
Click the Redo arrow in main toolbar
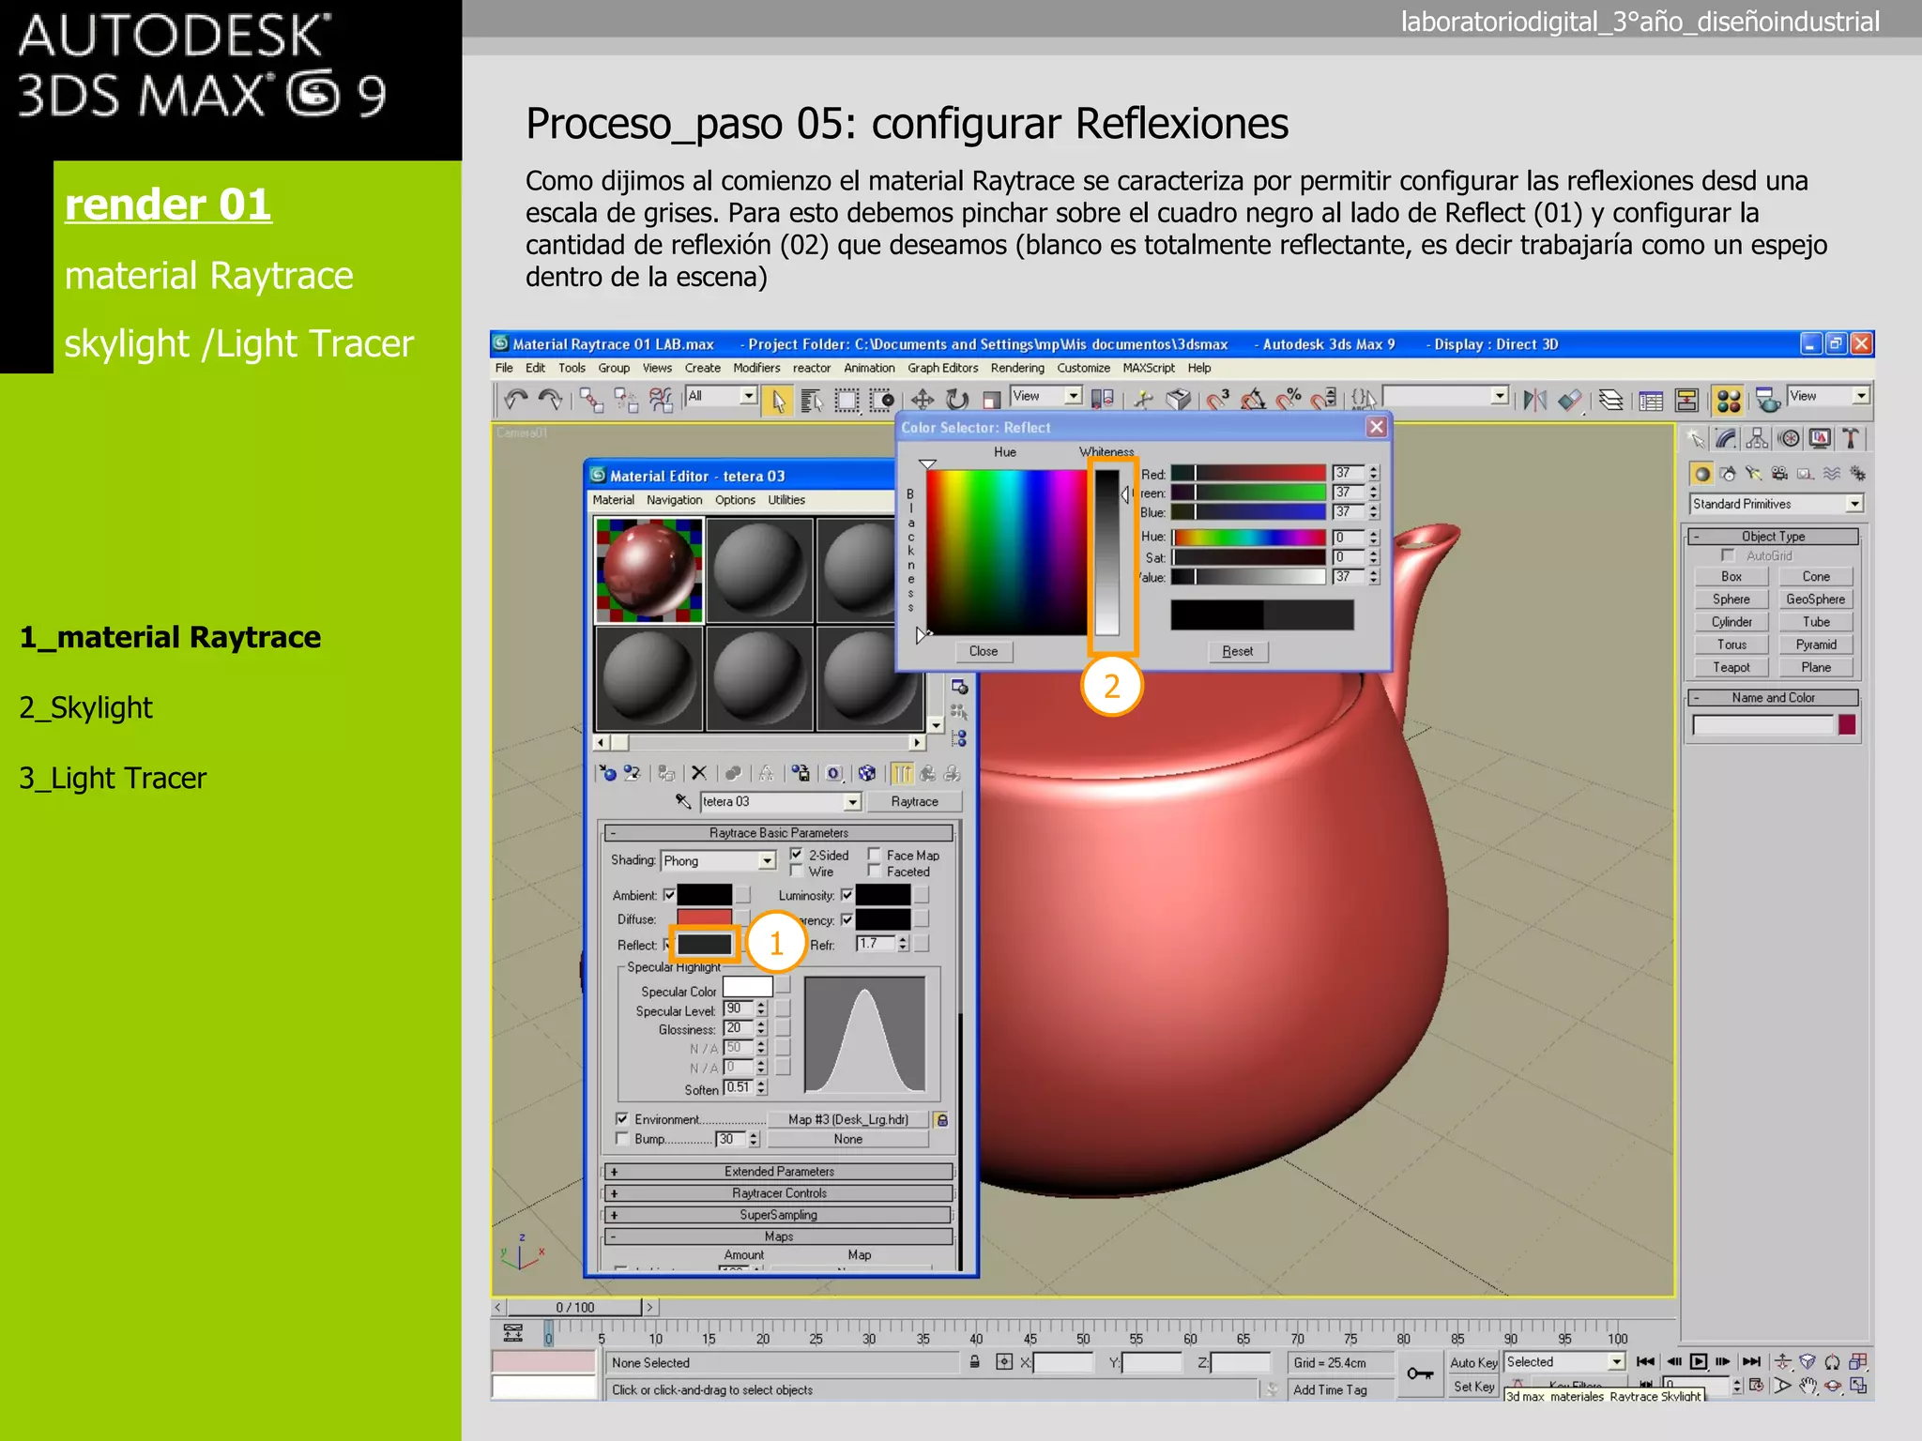(550, 400)
